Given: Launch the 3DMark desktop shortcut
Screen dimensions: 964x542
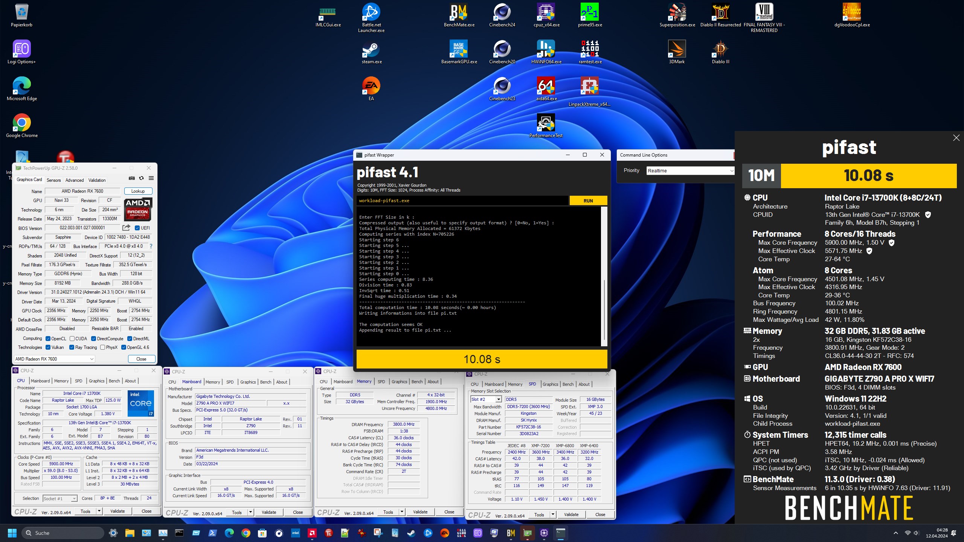Looking at the screenshot, I should click(677, 52).
